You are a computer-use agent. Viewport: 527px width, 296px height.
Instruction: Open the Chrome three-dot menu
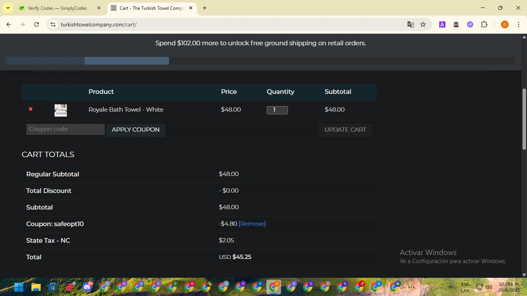519,25
